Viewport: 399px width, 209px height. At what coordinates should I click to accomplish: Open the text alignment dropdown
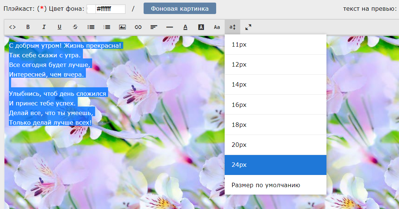pos(154,27)
